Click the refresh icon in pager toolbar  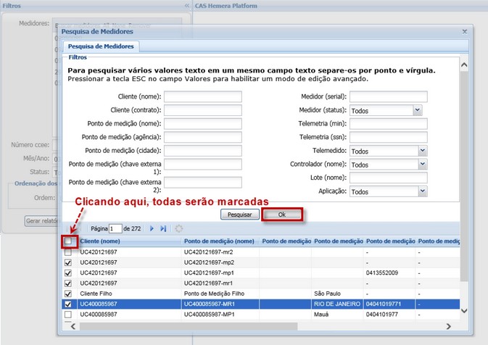(x=179, y=228)
